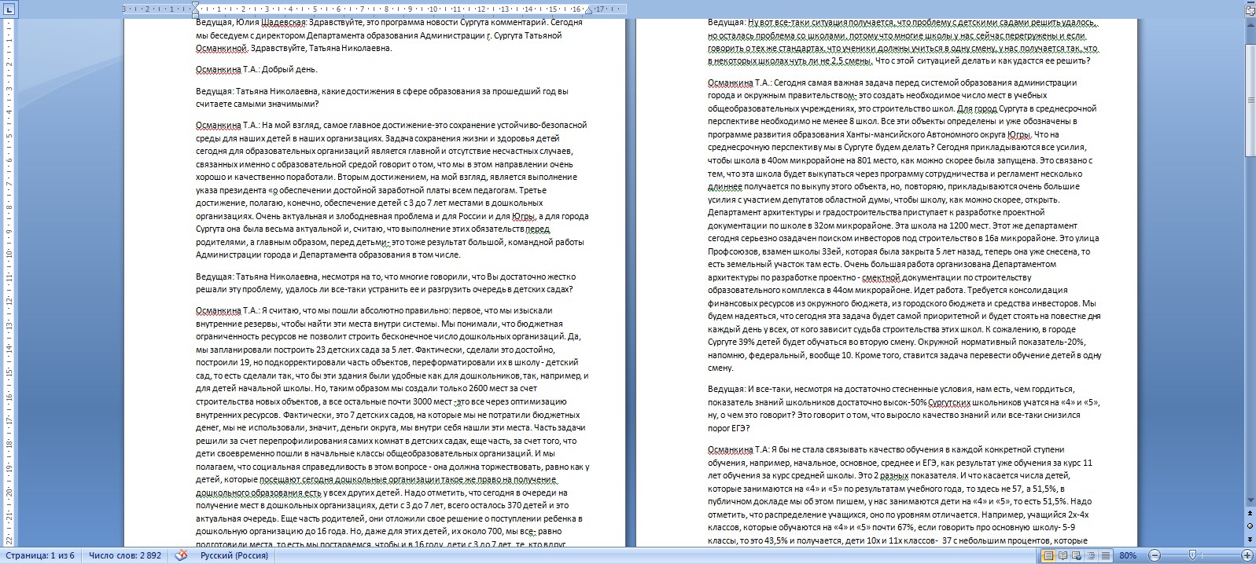Viewport: 1256px width, 564px height.
Task: Click the vertical scrollbar up arrow
Action: pyautogui.click(x=1250, y=24)
